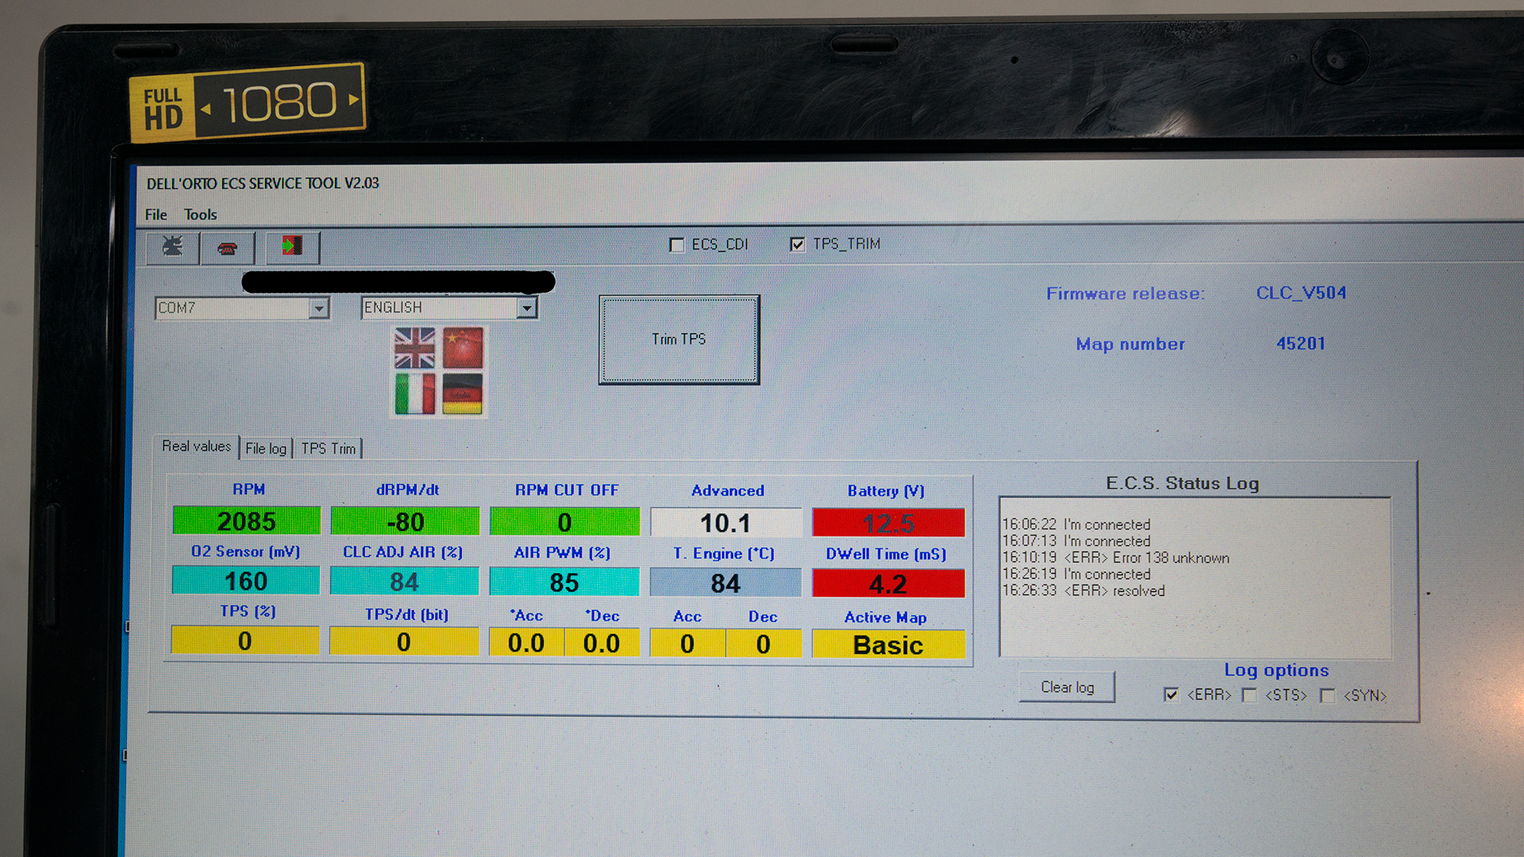
Task: Expand the COM7 port dropdown
Action: [319, 308]
